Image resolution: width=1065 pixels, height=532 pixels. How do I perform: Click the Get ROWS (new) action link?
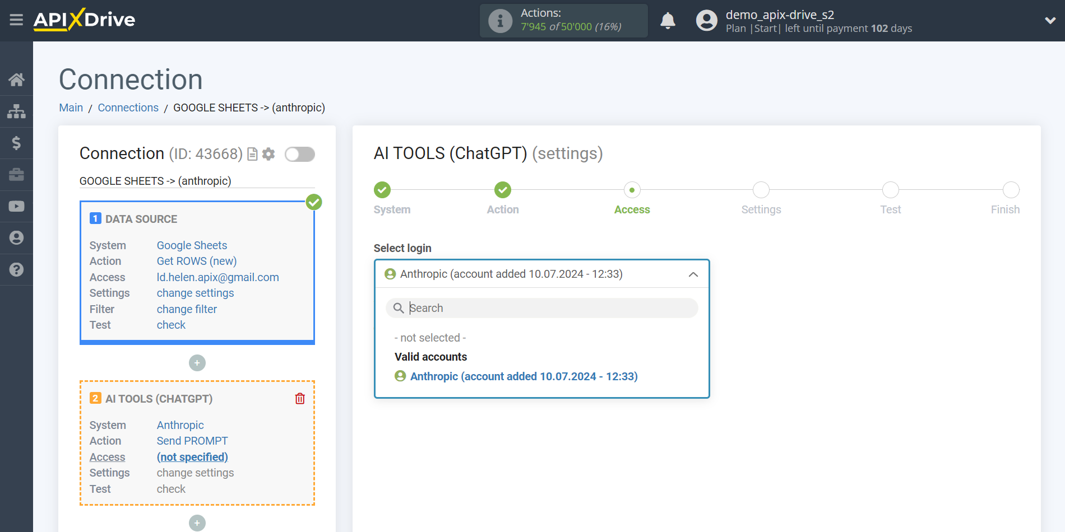(197, 261)
